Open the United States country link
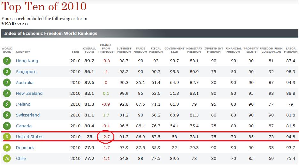Screen dimensions: 299x165 pyautogui.click(x=30, y=137)
